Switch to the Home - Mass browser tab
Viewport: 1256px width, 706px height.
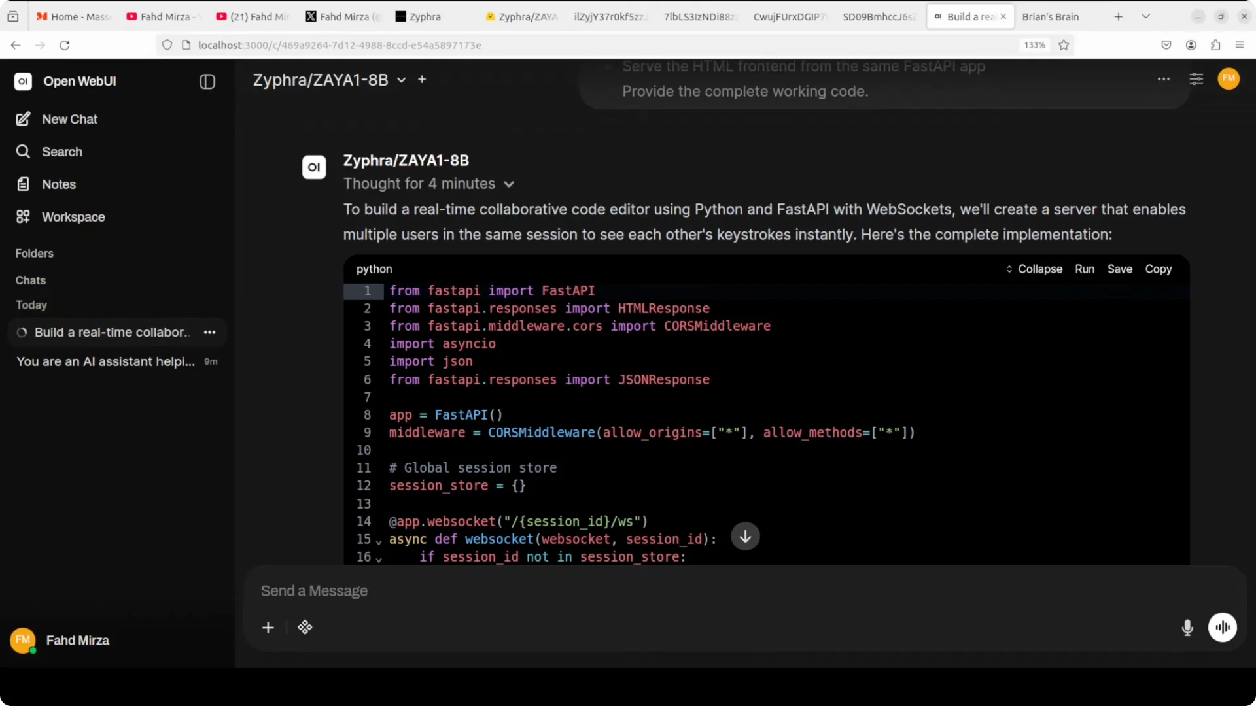pos(74,16)
